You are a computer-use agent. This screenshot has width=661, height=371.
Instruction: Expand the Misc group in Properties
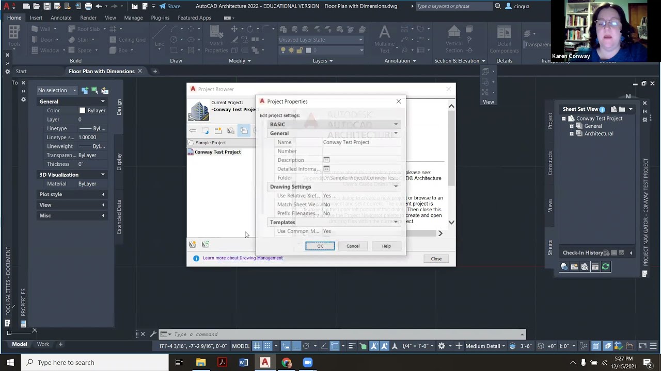point(103,215)
